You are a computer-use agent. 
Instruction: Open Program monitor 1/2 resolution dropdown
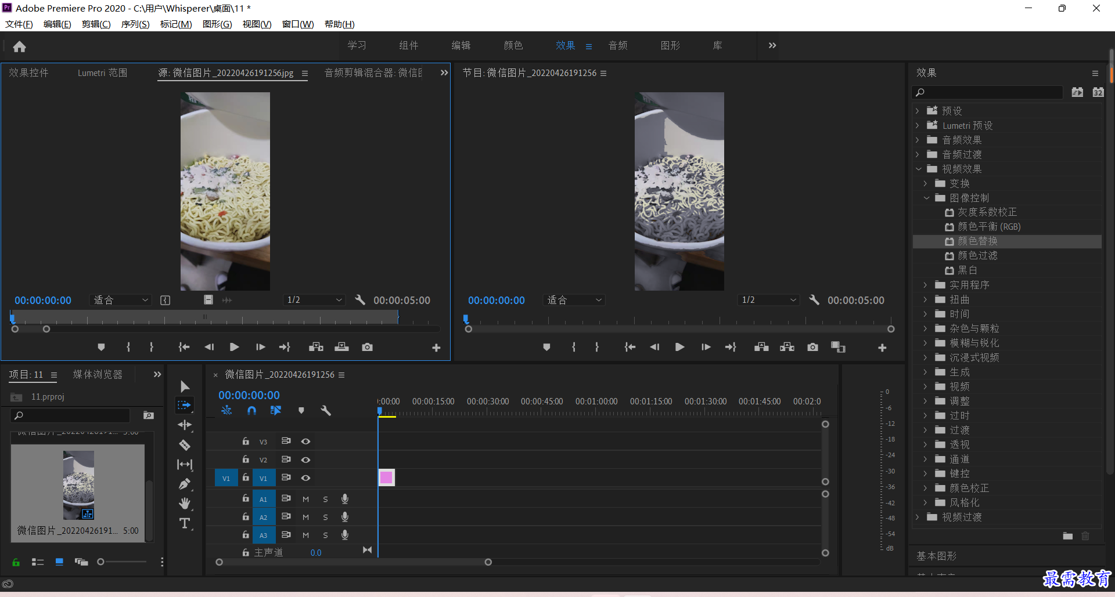(768, 300)
